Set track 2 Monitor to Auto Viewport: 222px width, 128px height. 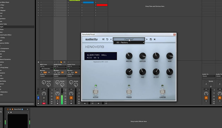coord(45,72)
